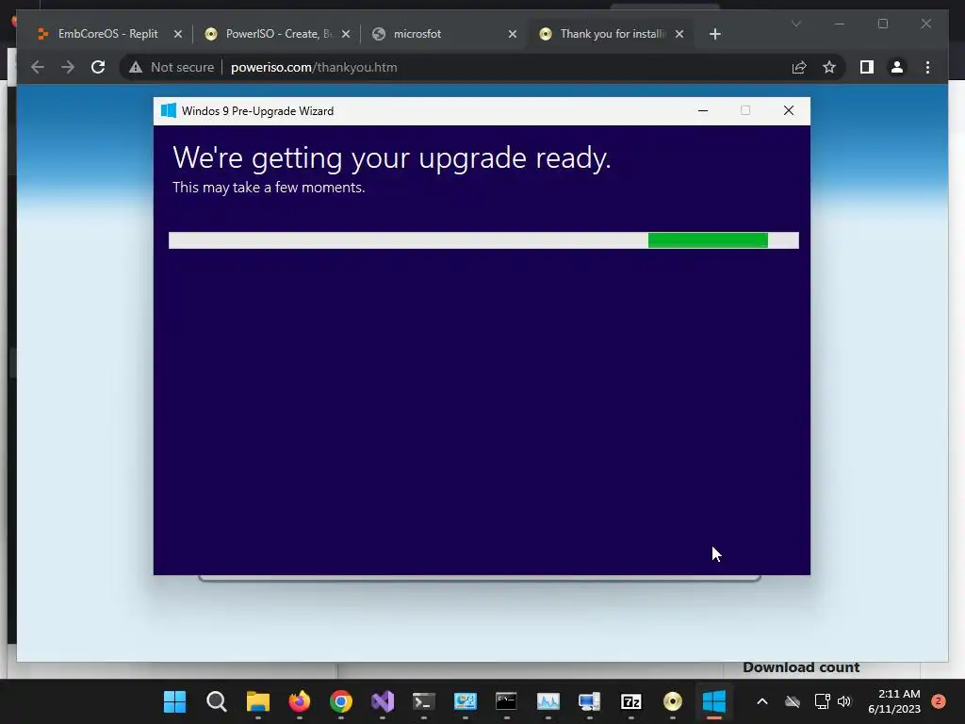Open File Explorer from taskbar

click(x=258, y=701)
